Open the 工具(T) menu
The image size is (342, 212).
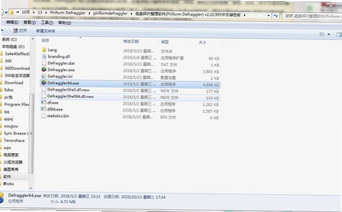tap(47, 23)
